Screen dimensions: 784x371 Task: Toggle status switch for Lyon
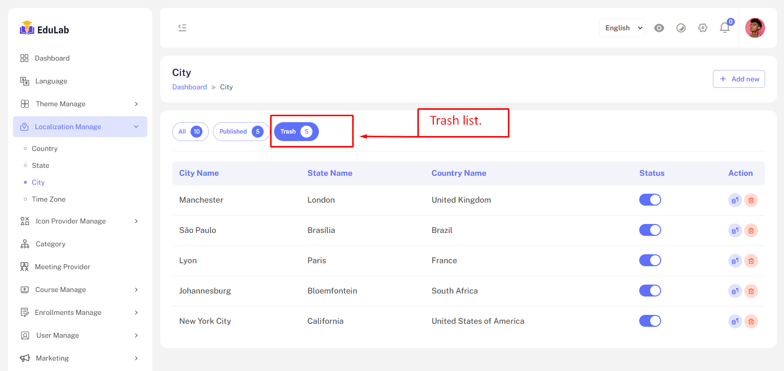[x=650, y=260]
